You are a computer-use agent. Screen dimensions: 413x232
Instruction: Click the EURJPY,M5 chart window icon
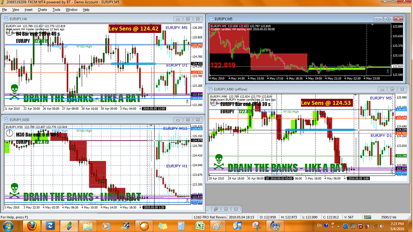tap(211, 19)
